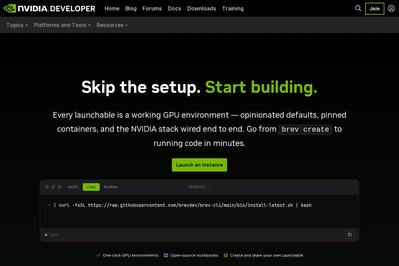Switch terminal to Windows tab

pos(111,187)
